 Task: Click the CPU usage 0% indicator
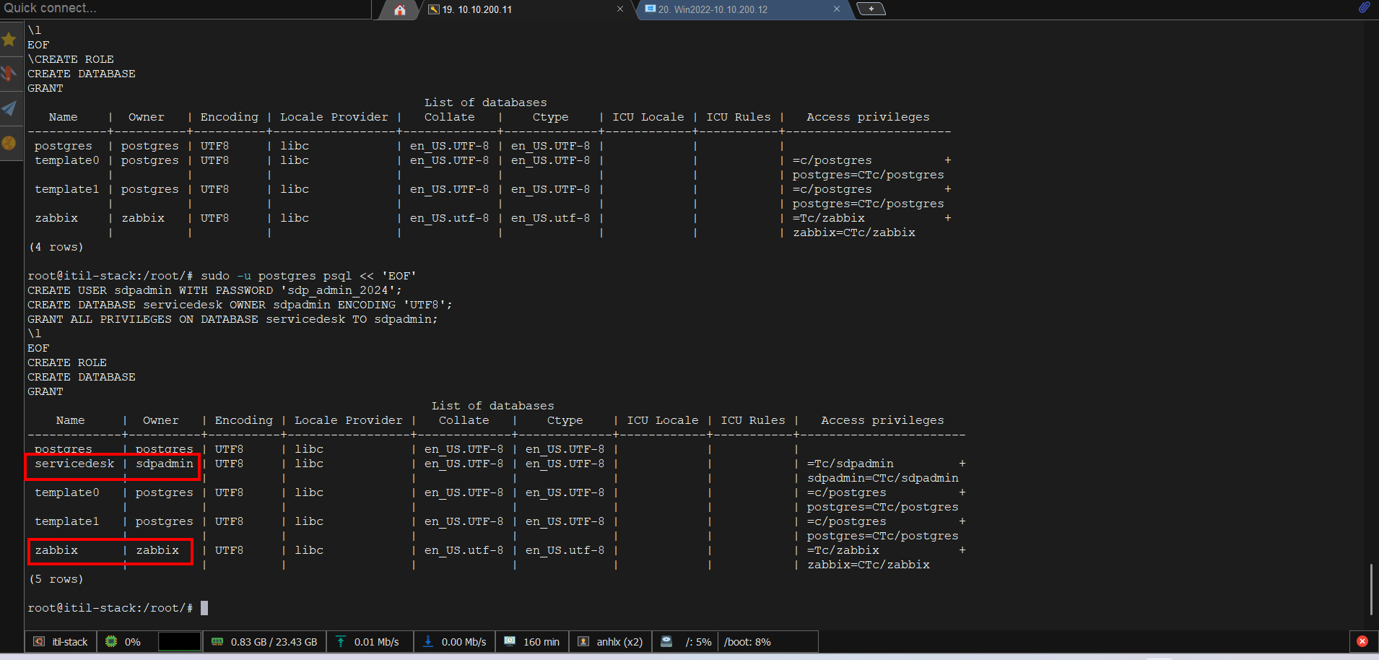[123, 642]
